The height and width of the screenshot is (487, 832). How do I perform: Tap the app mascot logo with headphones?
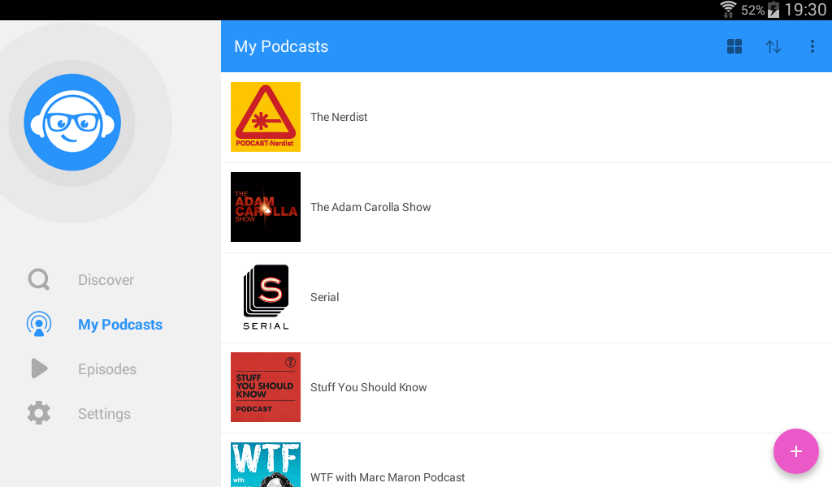72,123
